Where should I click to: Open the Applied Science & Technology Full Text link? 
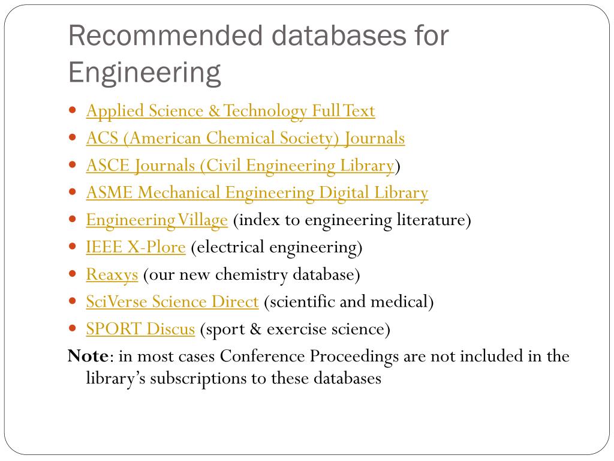coord(230,111)
